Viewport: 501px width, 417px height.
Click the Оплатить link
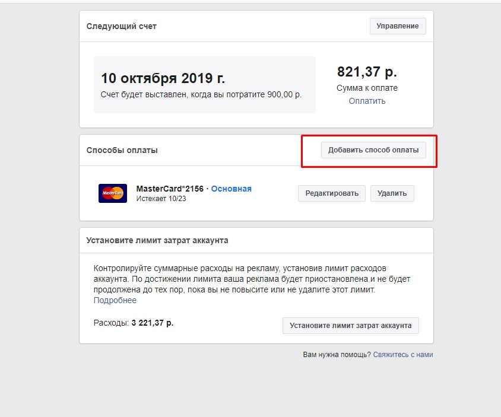(367, 101)
